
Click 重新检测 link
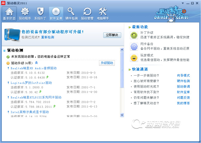[x=48, y=37]
